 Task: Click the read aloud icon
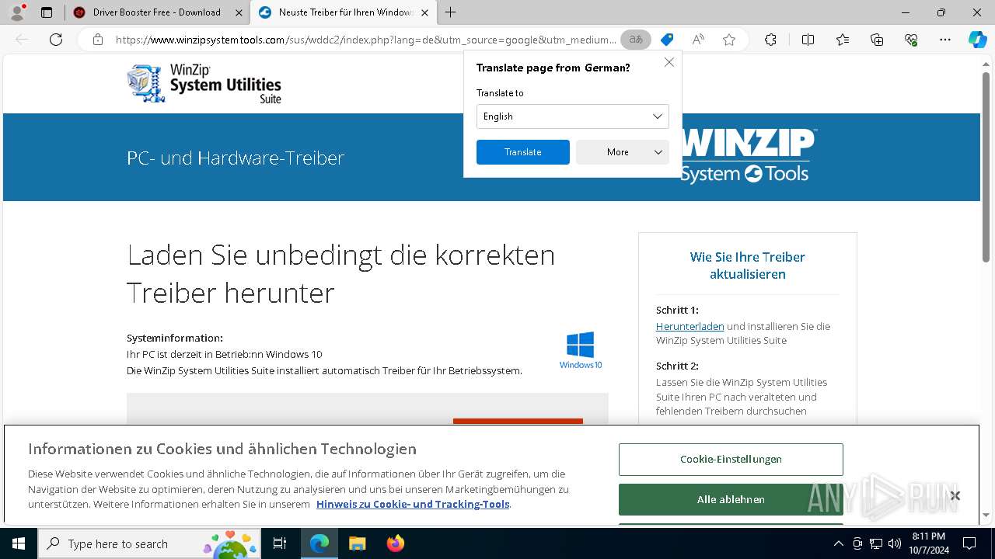[x=698, y=40]
